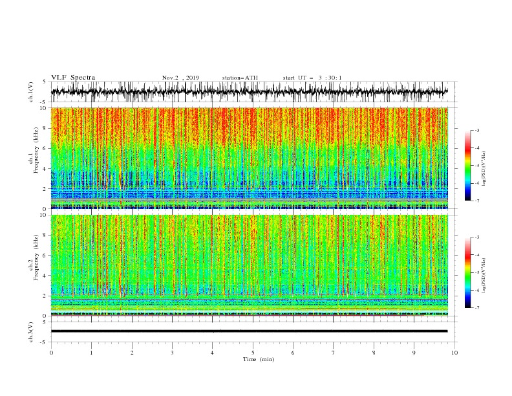The width and height of the screenshot is (512, 396).
Task: Click the "8" tick on the time axis
Action: coord(374,353)
